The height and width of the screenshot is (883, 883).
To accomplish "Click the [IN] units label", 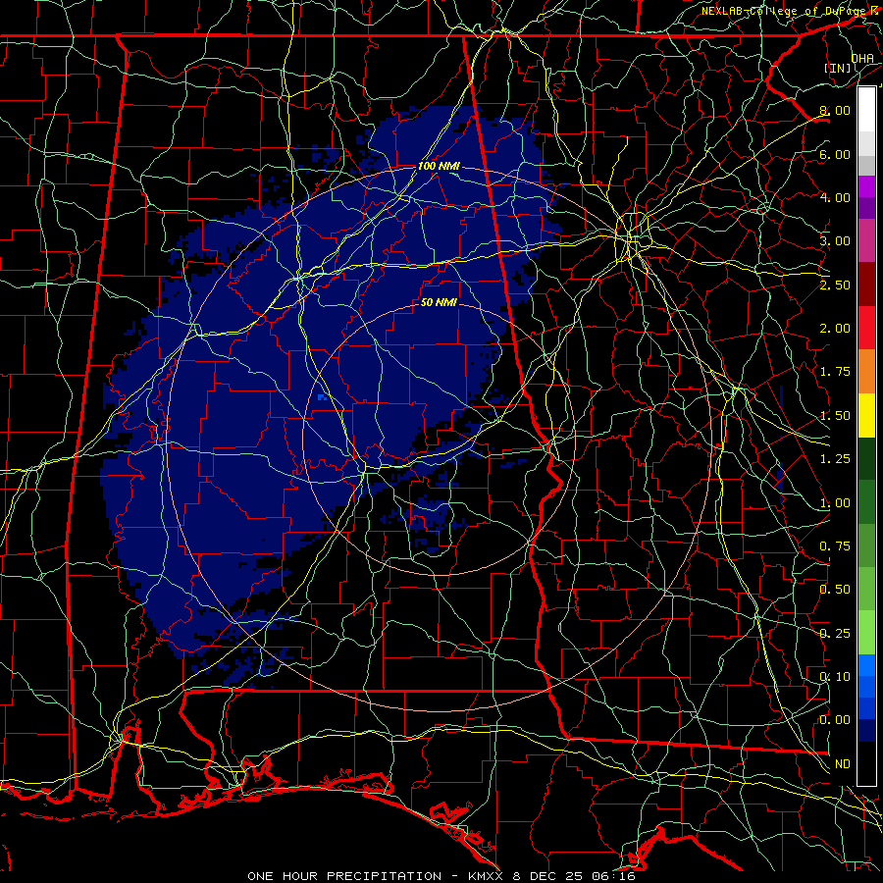I will point(838,68).
